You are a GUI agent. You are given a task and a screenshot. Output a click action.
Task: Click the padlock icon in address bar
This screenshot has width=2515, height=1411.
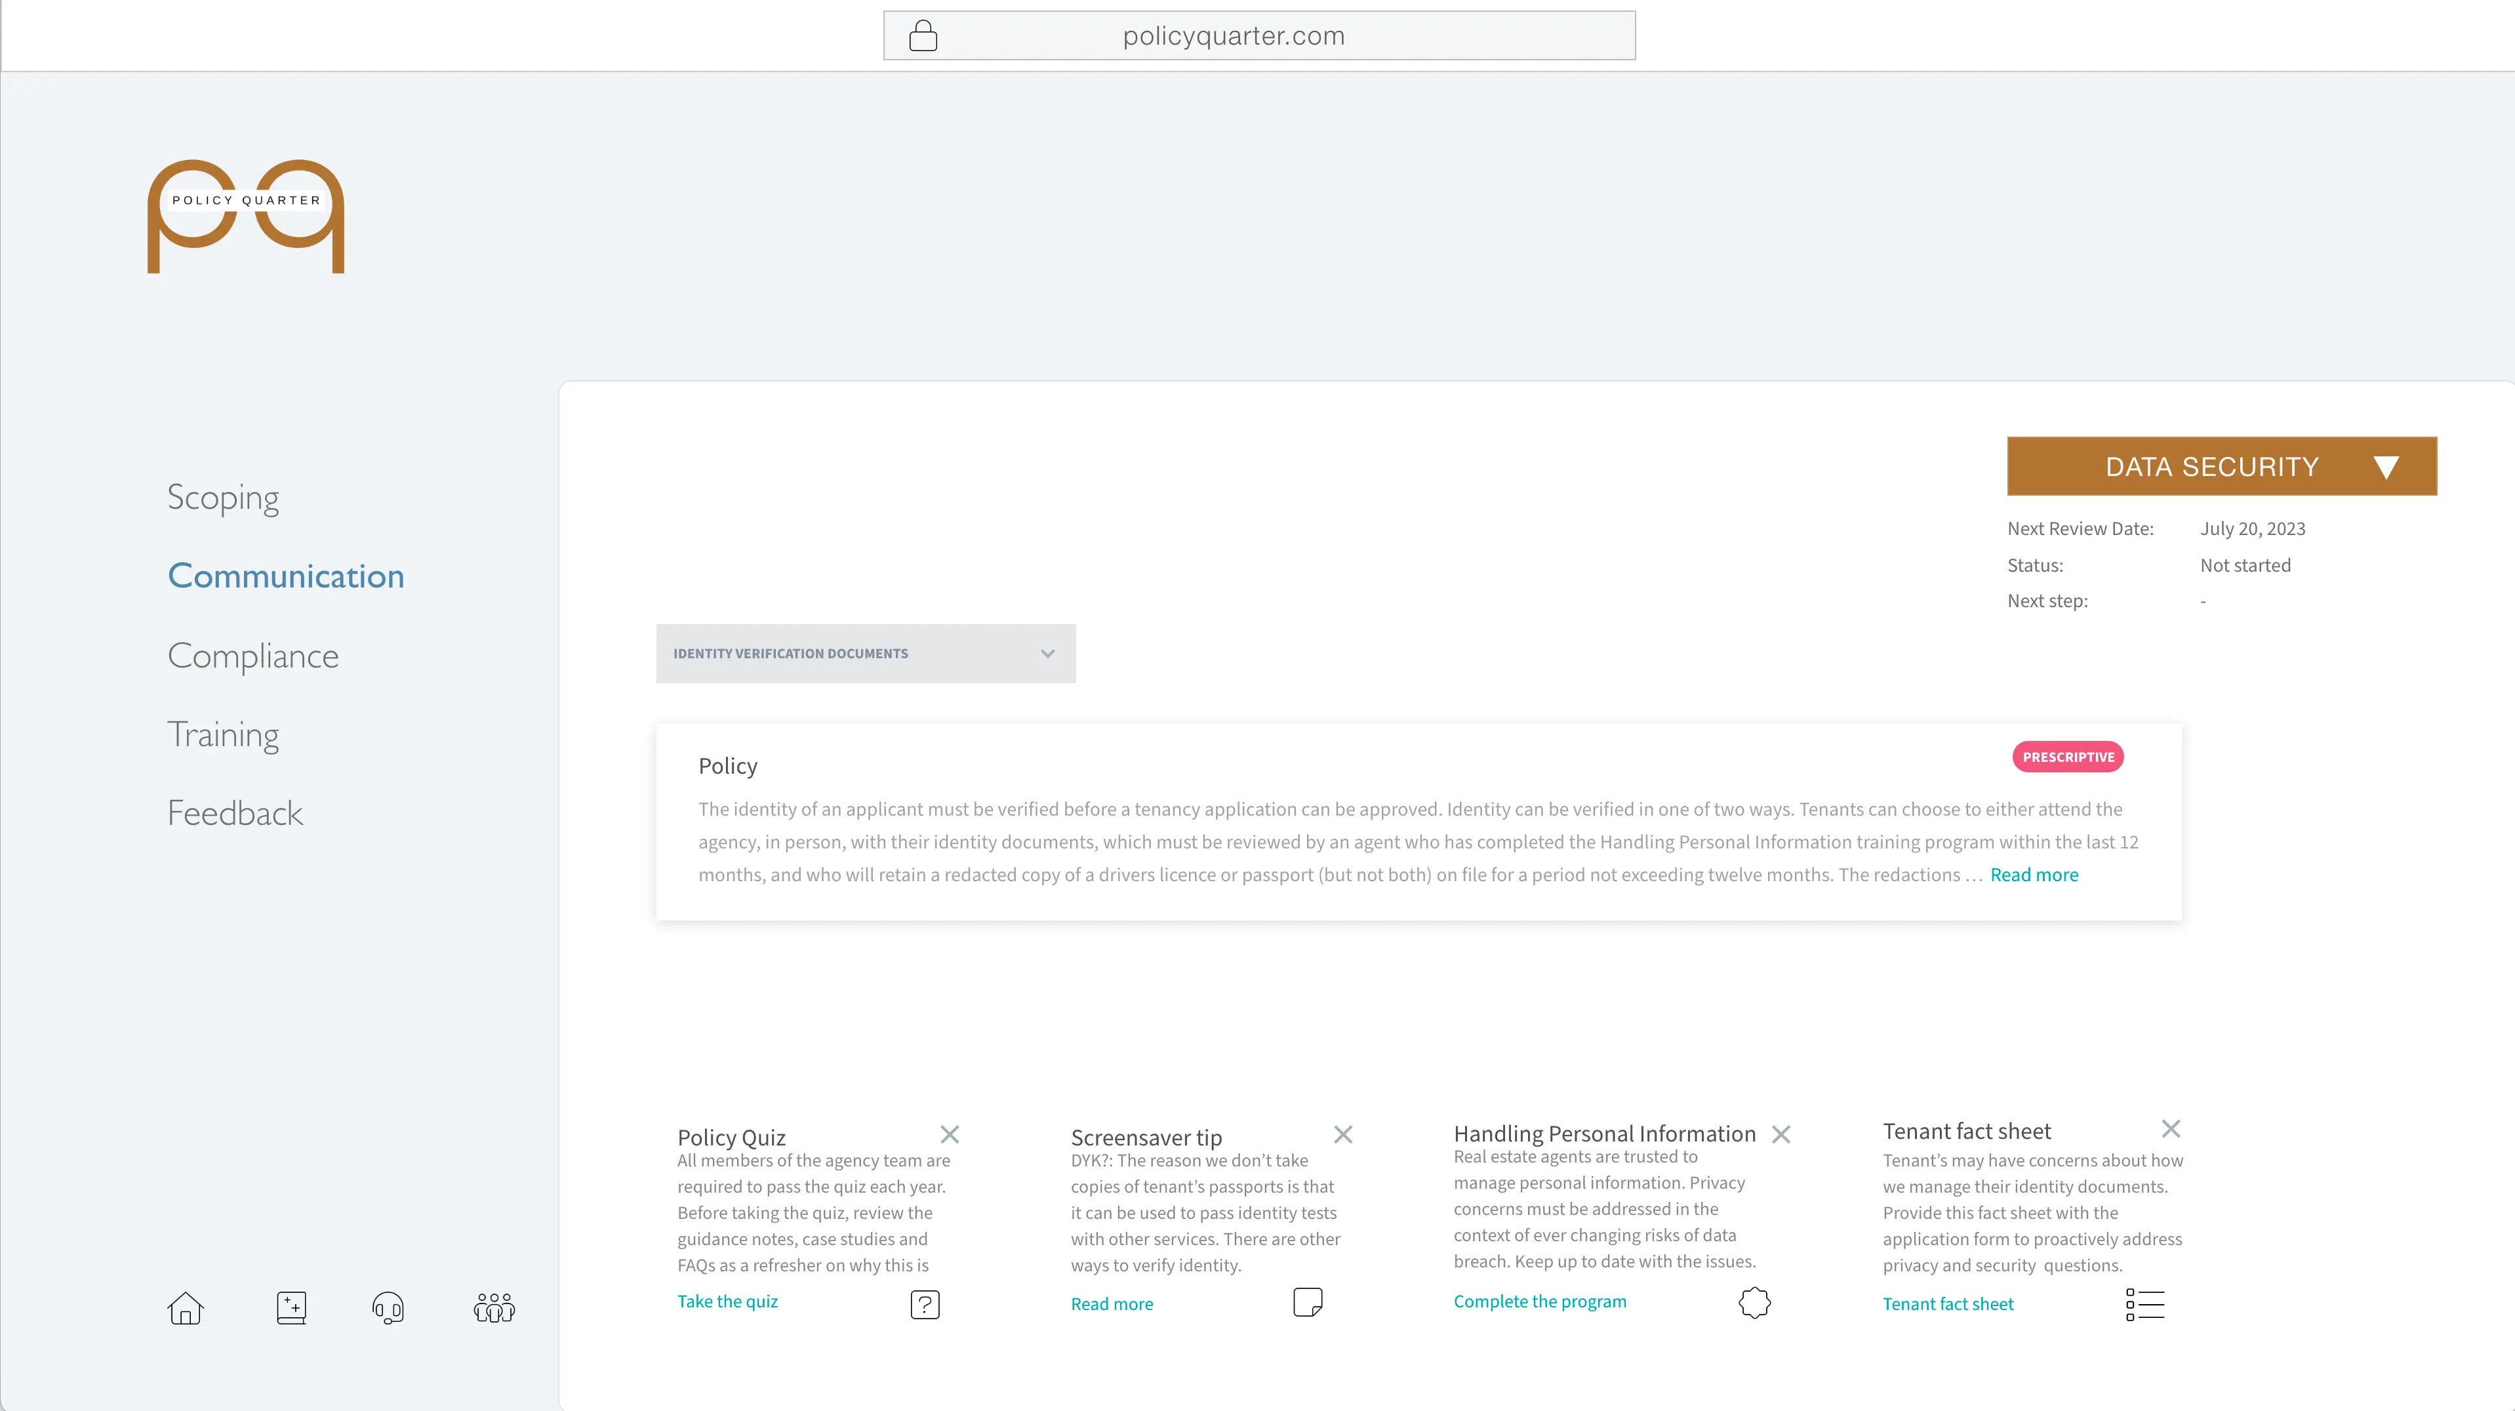point(923,36)
